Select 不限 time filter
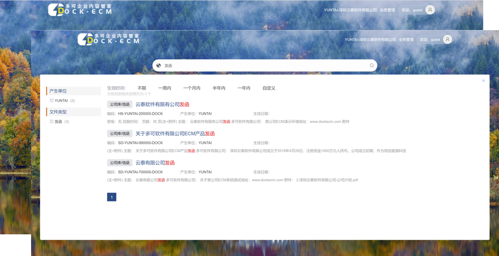The width and height of the screenshot is (499, 256). [x=142, y=88]
